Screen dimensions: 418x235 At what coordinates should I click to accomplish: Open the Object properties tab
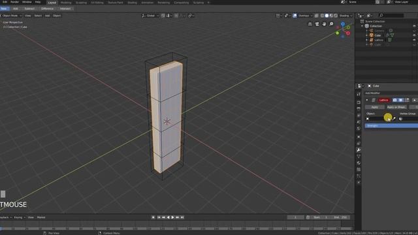359,137
